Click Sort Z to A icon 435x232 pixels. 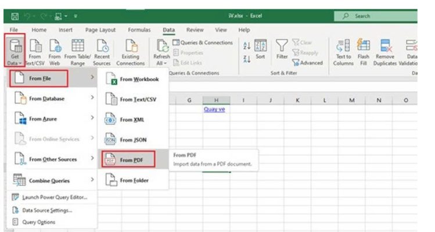(x=247, y=59)
